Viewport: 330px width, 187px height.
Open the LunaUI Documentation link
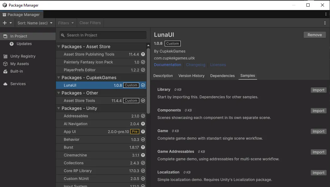pos(168,65)
